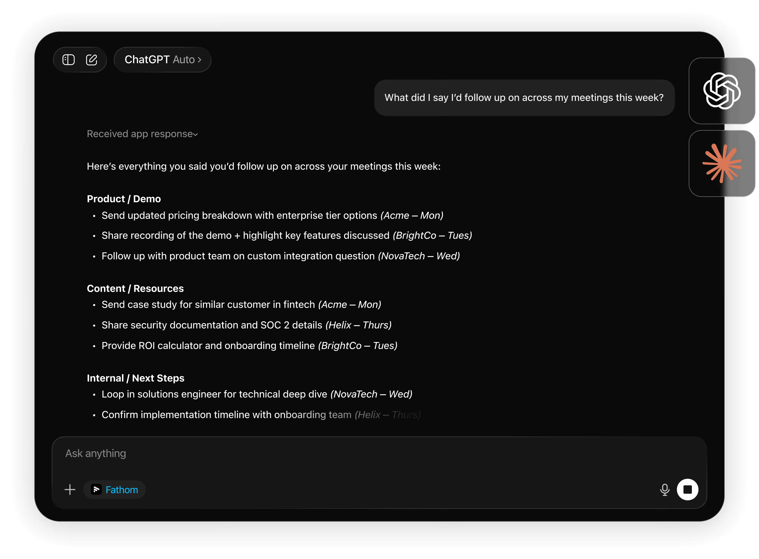759x559 pixels.
Task: Click the Internal / Next Steps heading
Action: [135, 378]
